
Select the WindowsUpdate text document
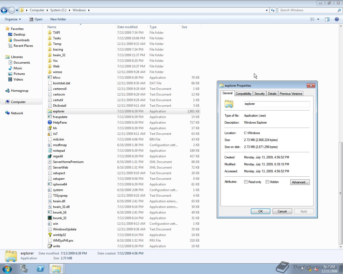(x=65, y=229)
